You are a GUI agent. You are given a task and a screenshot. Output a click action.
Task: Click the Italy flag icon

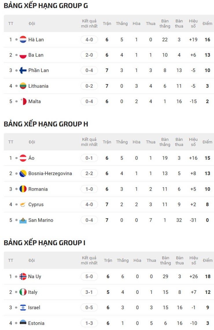tap(23, 292)
